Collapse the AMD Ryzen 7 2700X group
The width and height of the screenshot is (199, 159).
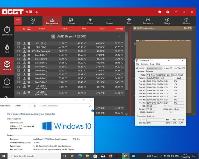pos(119,37)
